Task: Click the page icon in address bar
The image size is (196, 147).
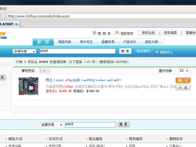Action: [5, 16]
